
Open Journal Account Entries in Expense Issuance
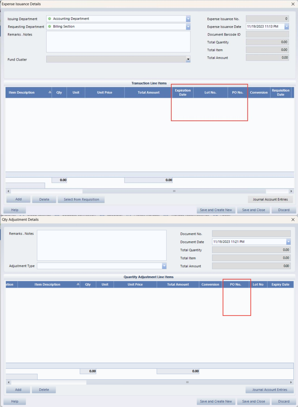click(270, 199)
